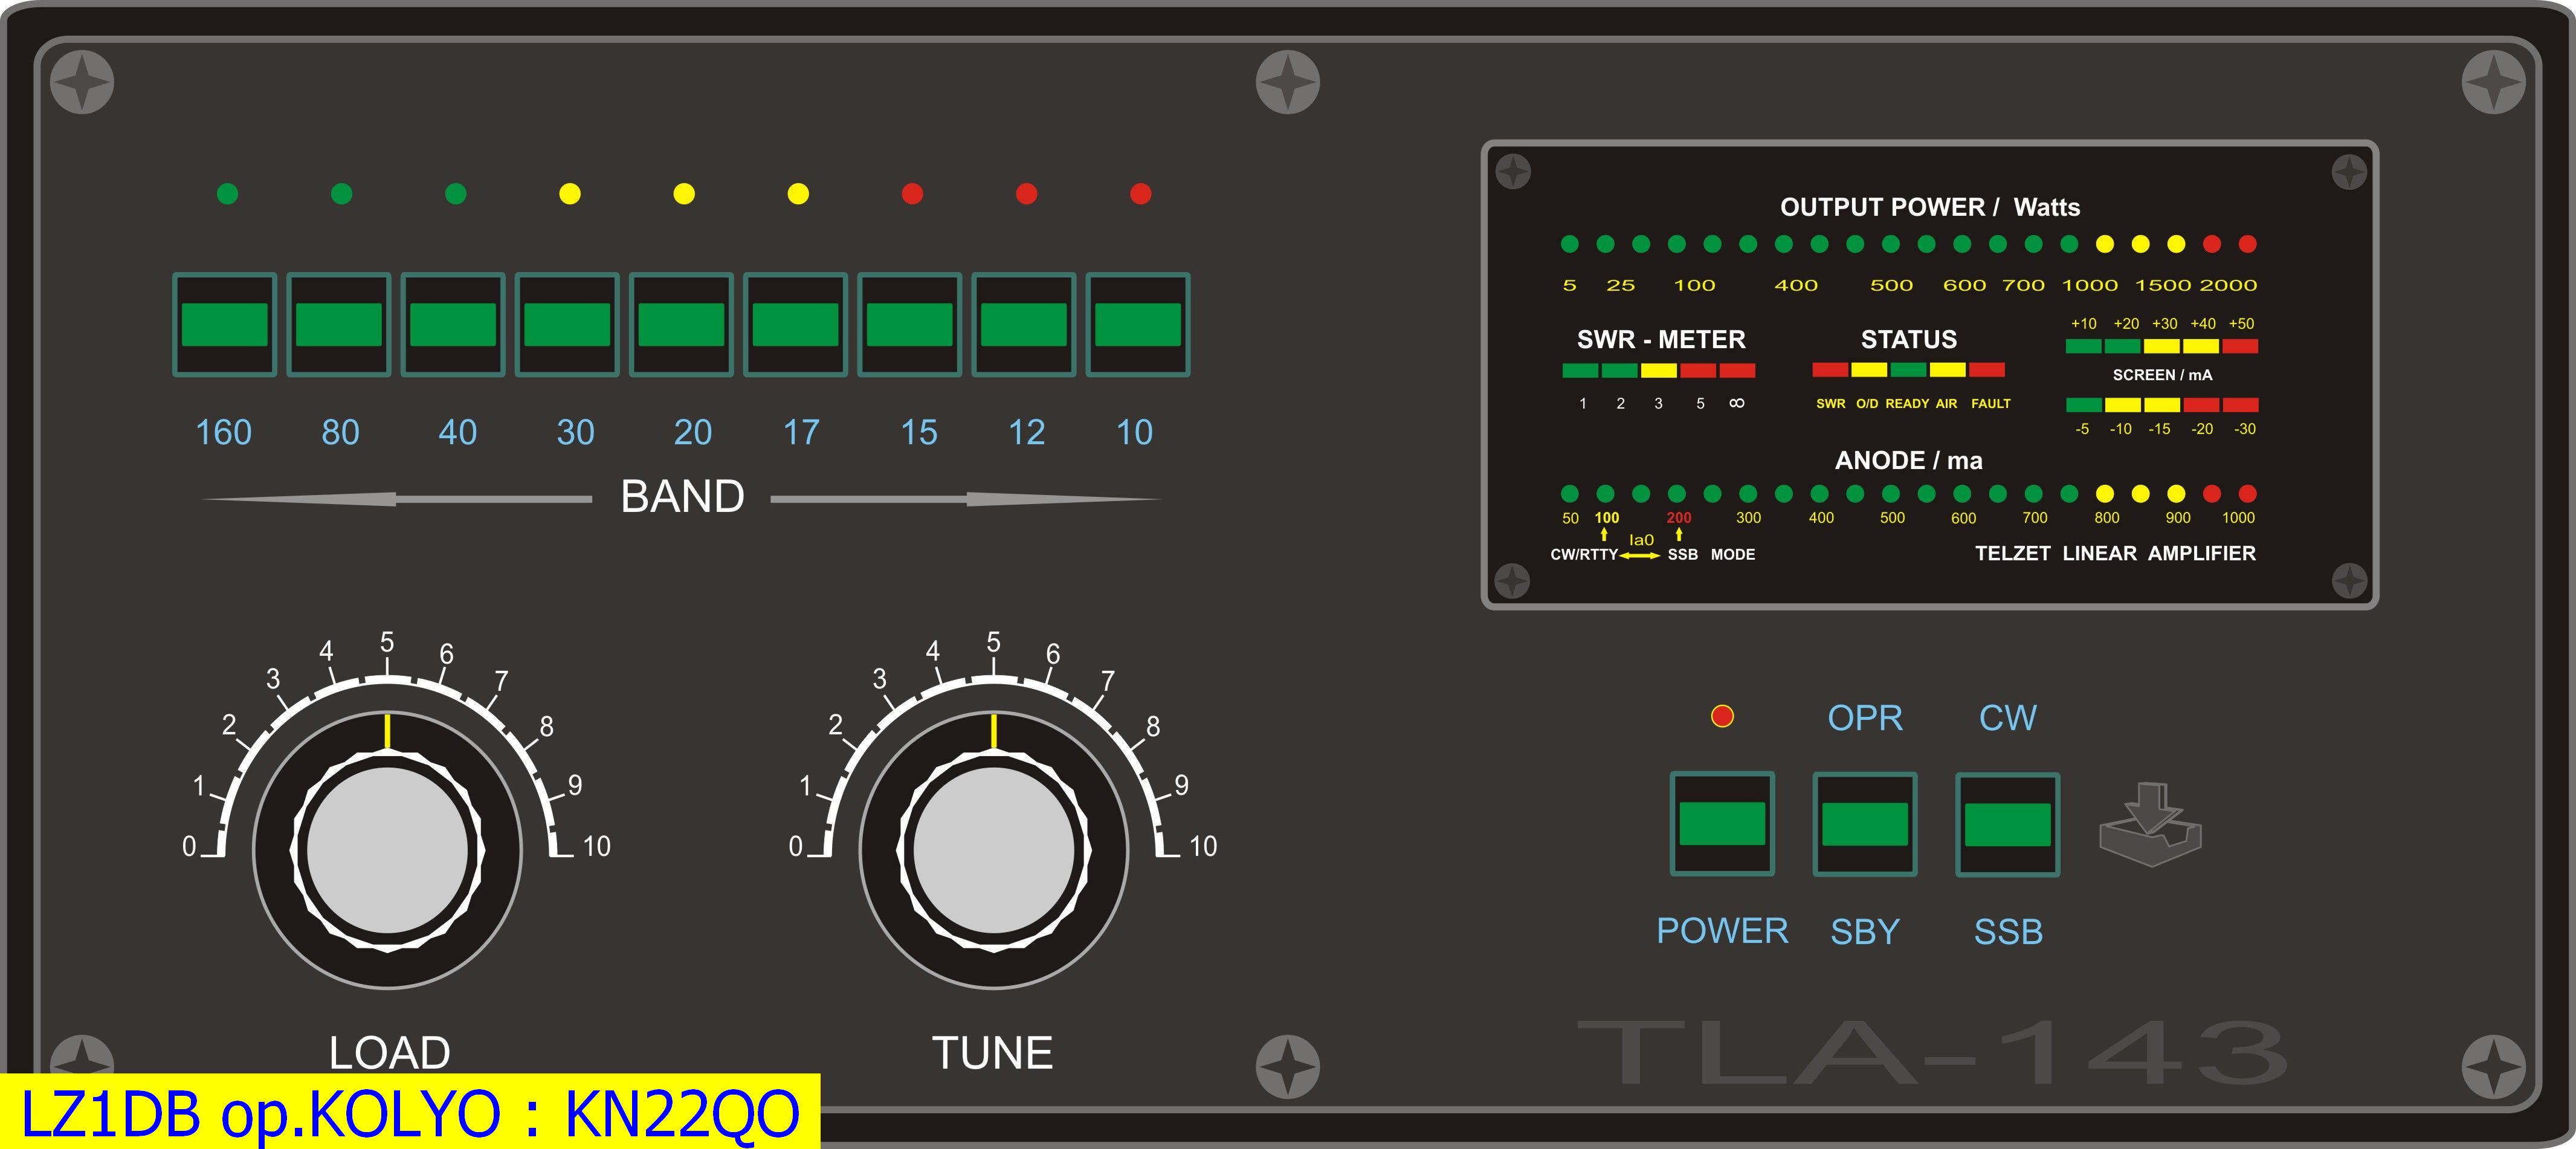Click the green LED above 160 band
This screenshot has width=2576, height=1149.
(x=227, y=193)
